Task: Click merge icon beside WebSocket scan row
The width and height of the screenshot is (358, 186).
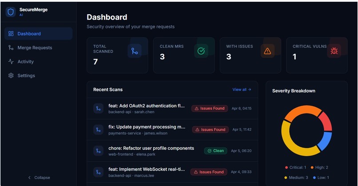Action: [99, 172]
